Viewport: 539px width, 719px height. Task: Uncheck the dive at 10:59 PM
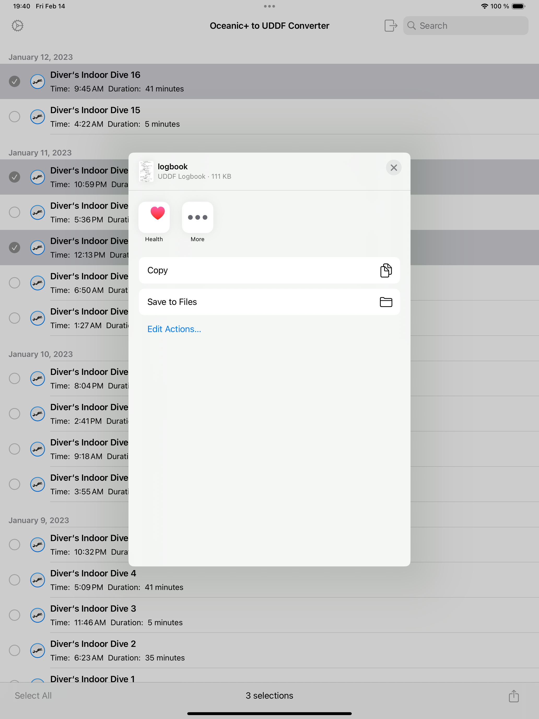pos(15,177)
